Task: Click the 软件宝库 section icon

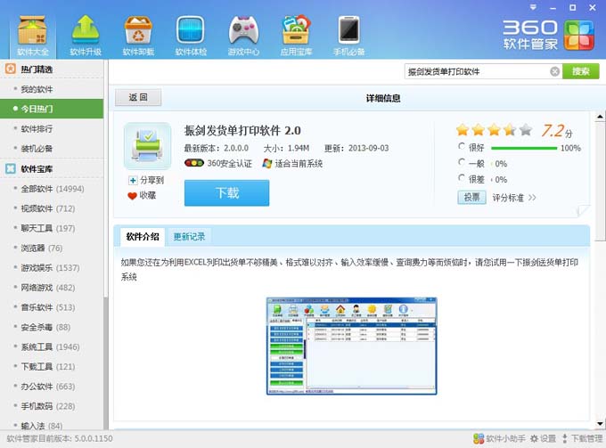Action: [11, 168]
